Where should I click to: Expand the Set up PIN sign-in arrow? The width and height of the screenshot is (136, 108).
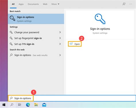(x=60, y=44)
